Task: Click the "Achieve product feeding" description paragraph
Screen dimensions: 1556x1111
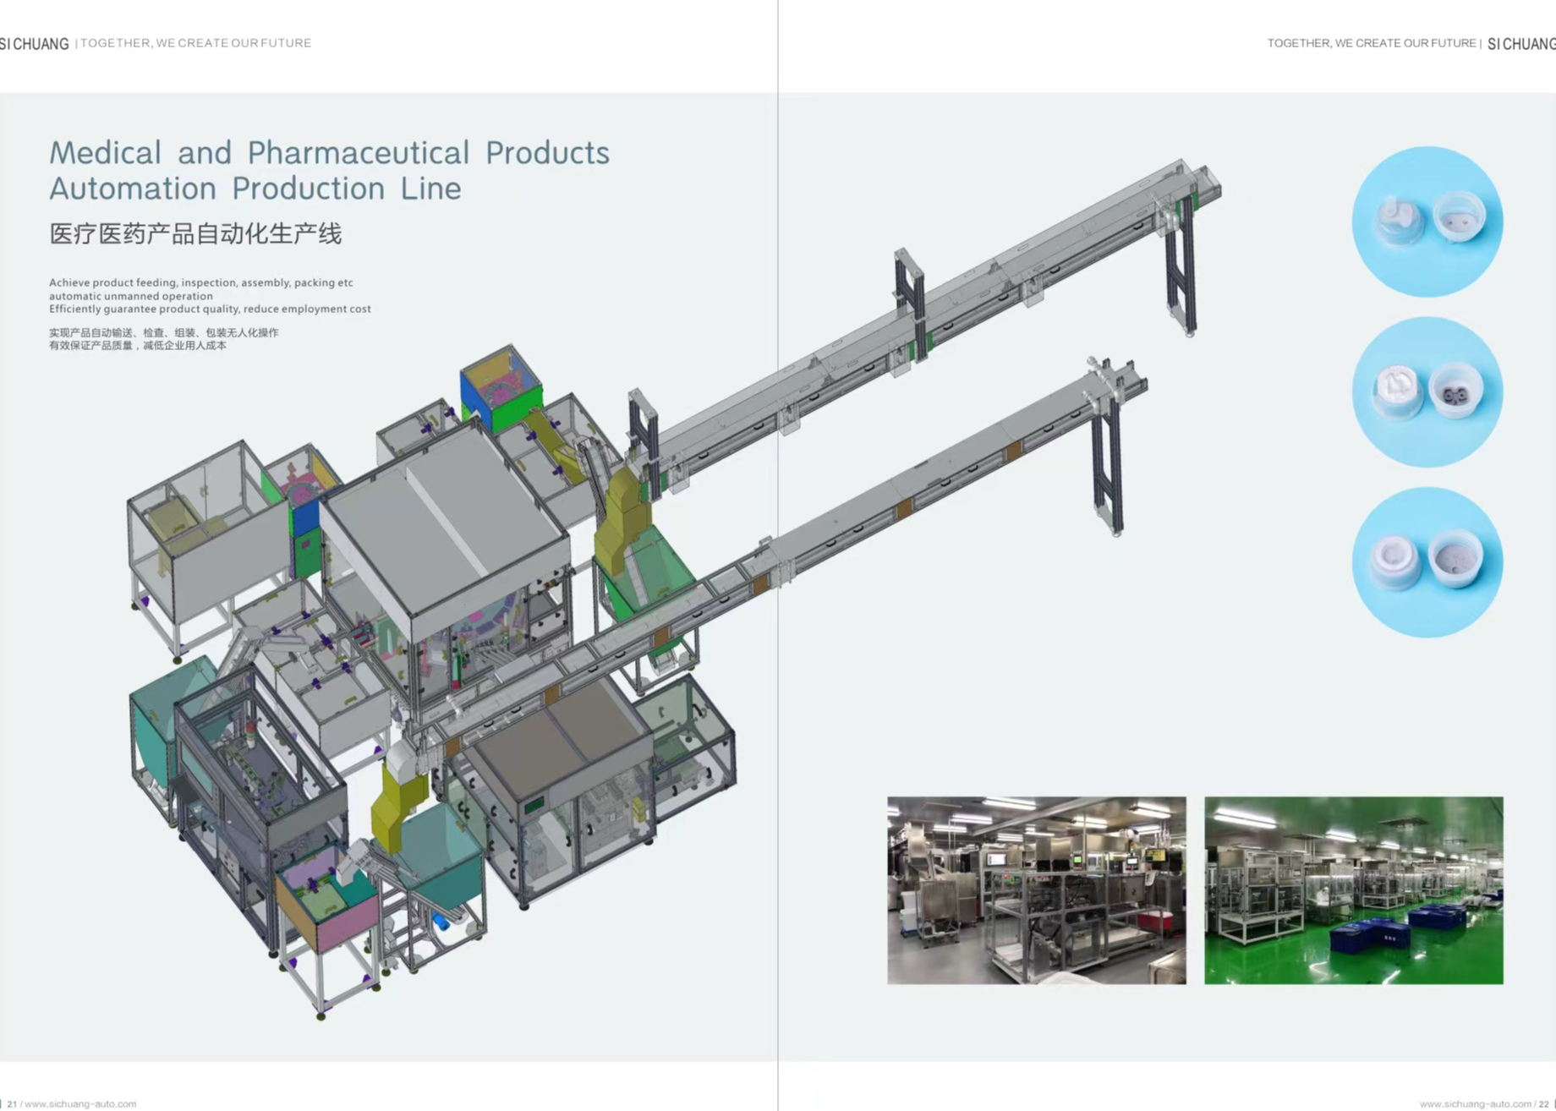Action: click(x=210, y=296)
